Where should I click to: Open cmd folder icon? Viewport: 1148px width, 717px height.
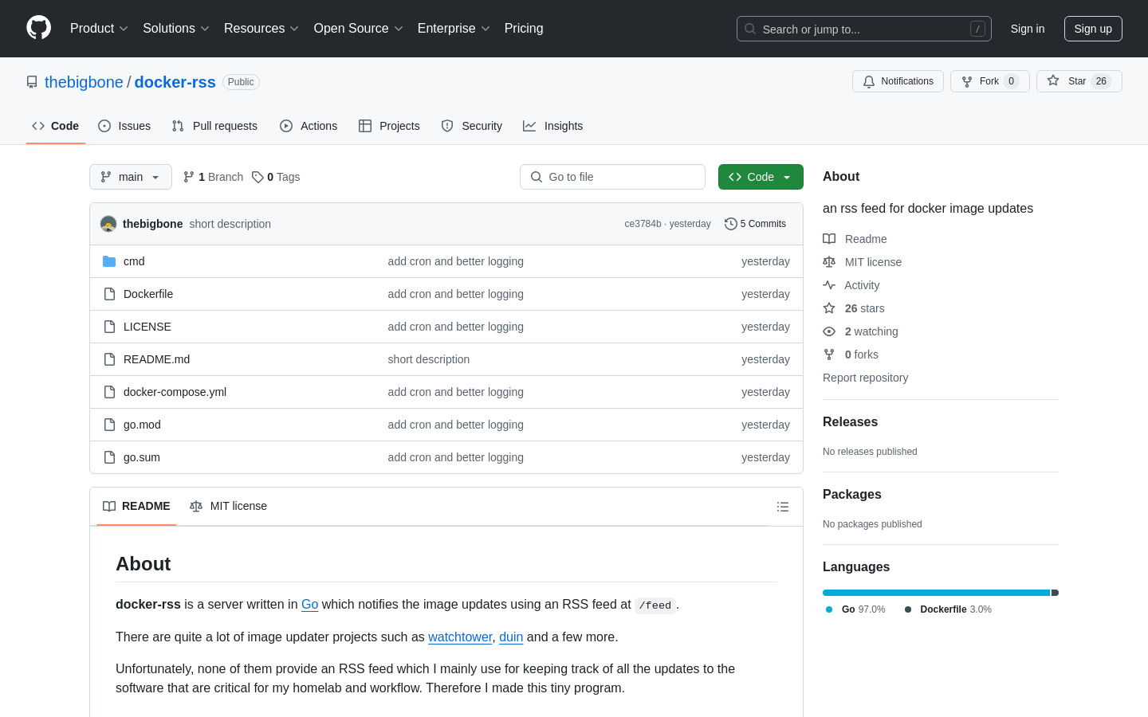click(109, 261)
